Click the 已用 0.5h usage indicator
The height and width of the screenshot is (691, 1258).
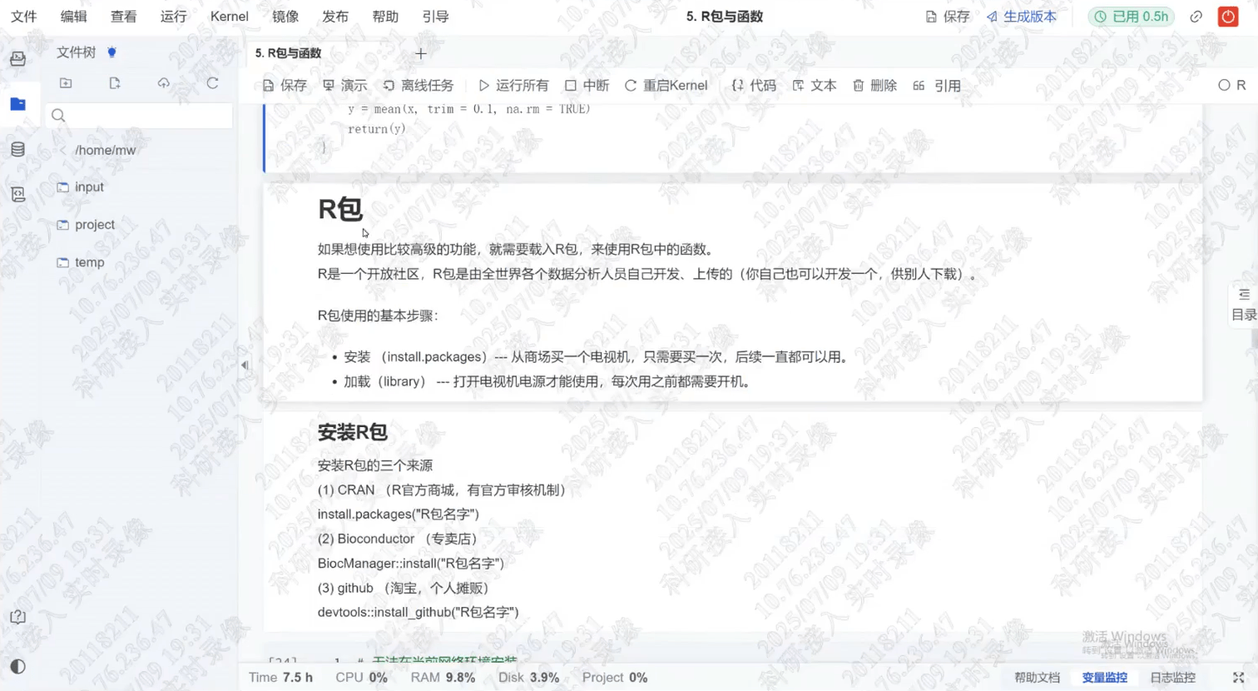pyautogui.click(x=1131, y=17)
